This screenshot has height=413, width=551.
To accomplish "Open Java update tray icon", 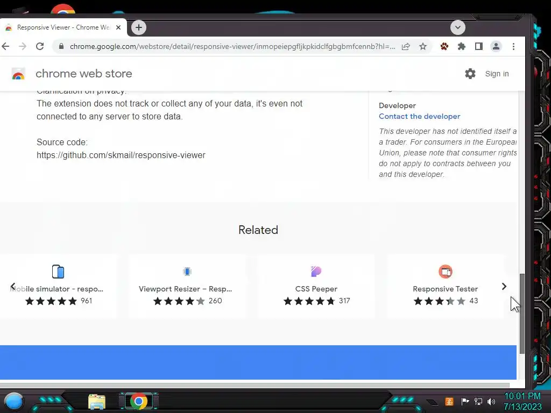I will click(x=449, y=401).
